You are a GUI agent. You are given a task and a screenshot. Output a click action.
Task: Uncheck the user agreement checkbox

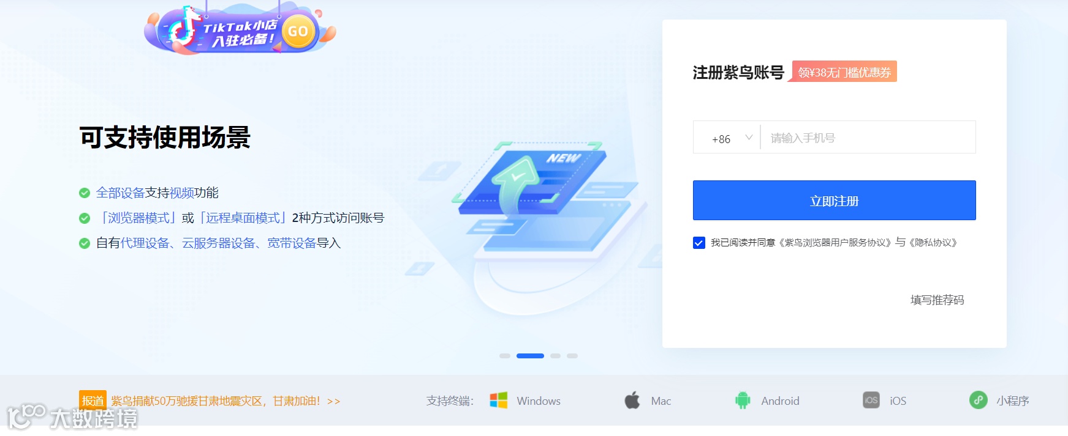pos(699,243)
